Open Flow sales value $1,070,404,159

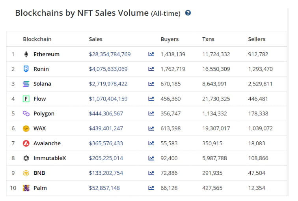108,99
